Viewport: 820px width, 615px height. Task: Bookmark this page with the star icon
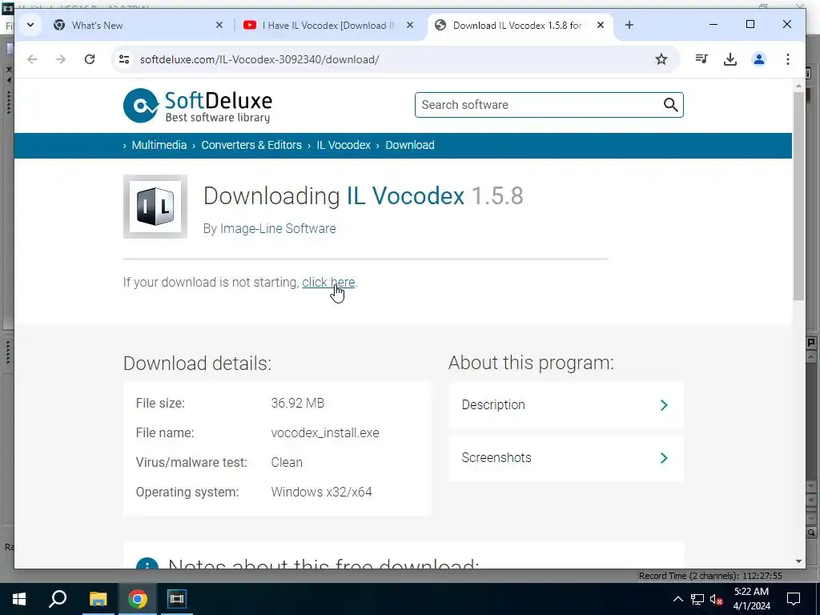tap(661, 59)
